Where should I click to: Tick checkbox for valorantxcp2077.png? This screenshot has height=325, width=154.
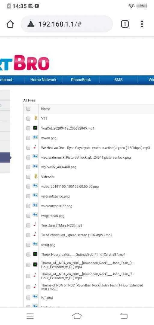click(x=28, y=206)
